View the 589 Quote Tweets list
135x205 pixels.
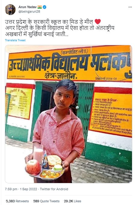tap(46, 201)
